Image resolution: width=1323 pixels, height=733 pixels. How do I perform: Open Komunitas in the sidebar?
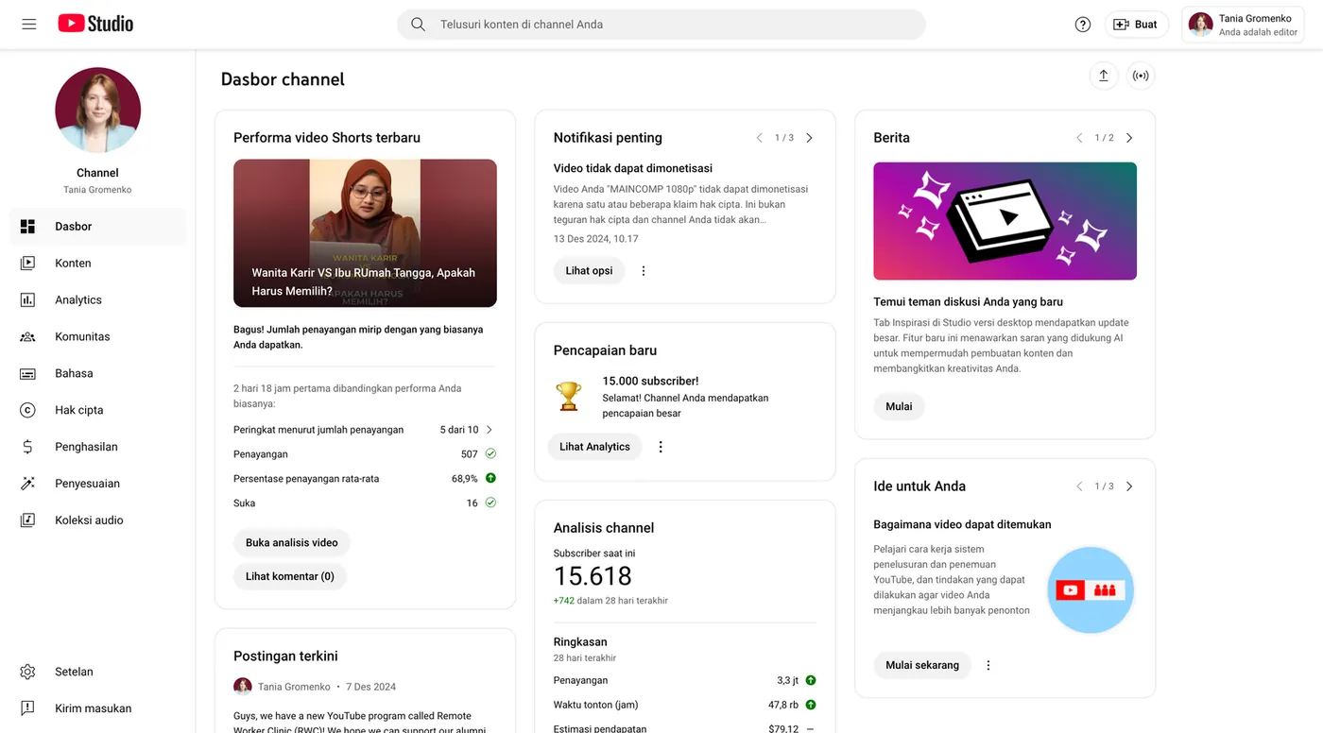click(98, 337)
